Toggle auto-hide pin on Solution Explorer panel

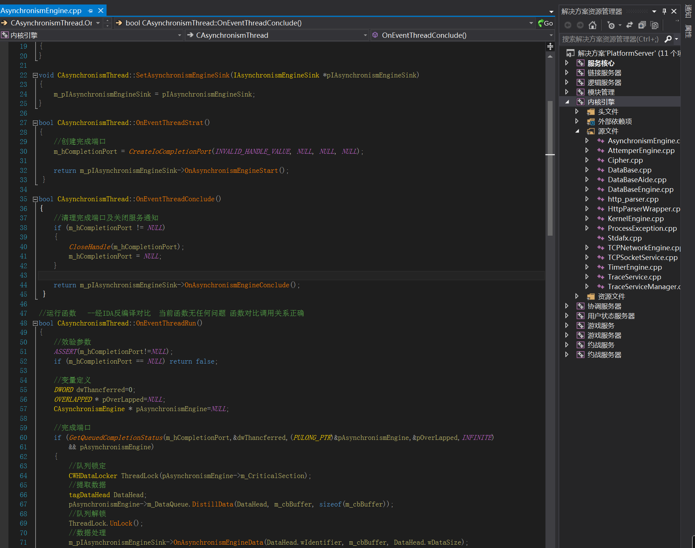coord(664,11)
